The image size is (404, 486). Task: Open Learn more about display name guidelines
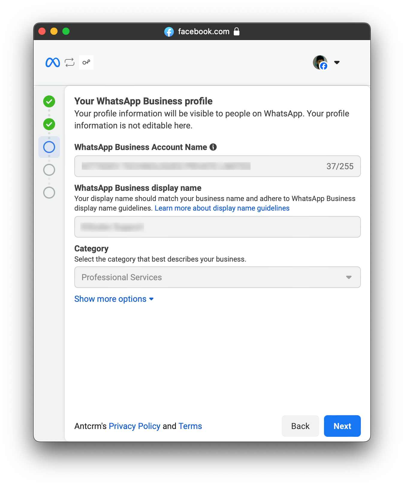tap(222, 208)
